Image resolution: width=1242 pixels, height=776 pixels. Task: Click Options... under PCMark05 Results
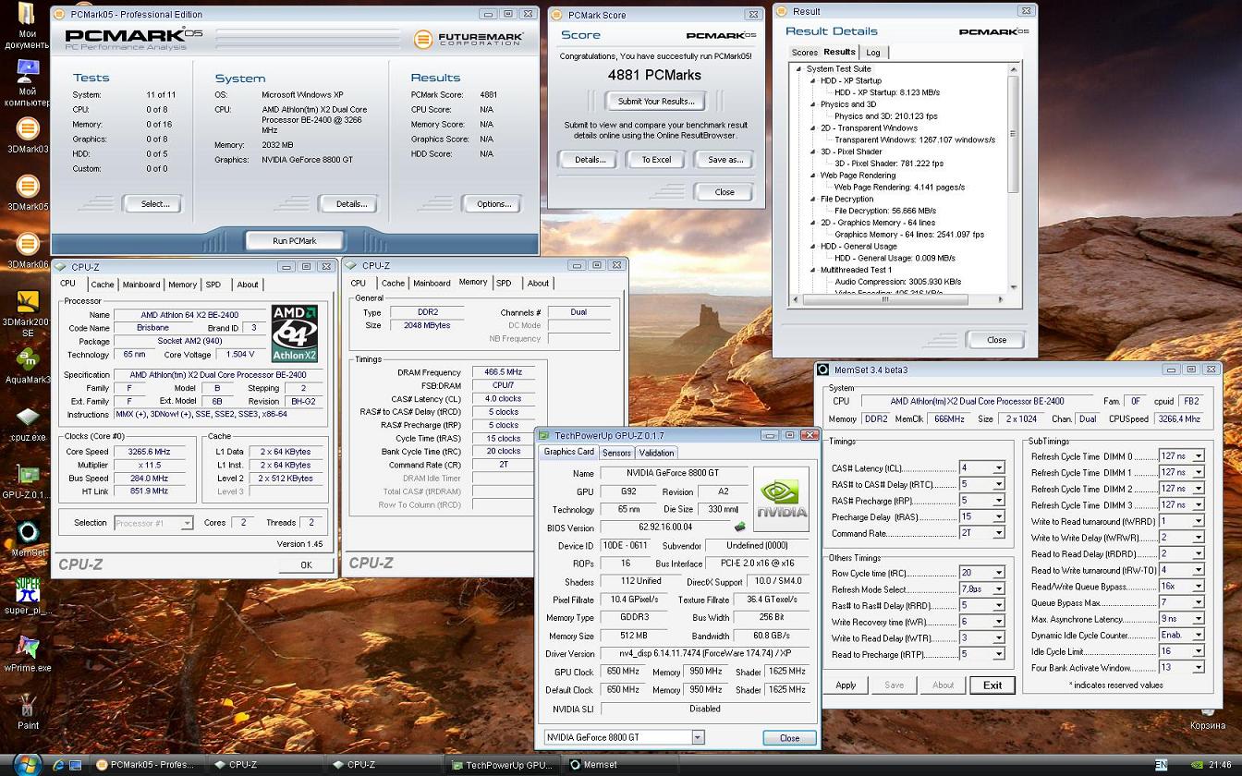pyautogui.click(x=493, y=204)
